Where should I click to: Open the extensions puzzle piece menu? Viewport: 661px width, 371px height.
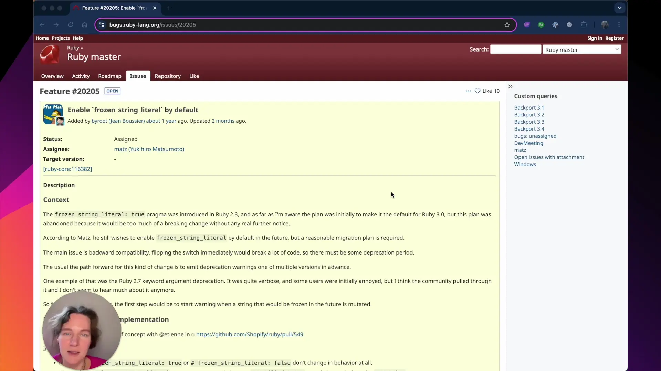[584, 25]
